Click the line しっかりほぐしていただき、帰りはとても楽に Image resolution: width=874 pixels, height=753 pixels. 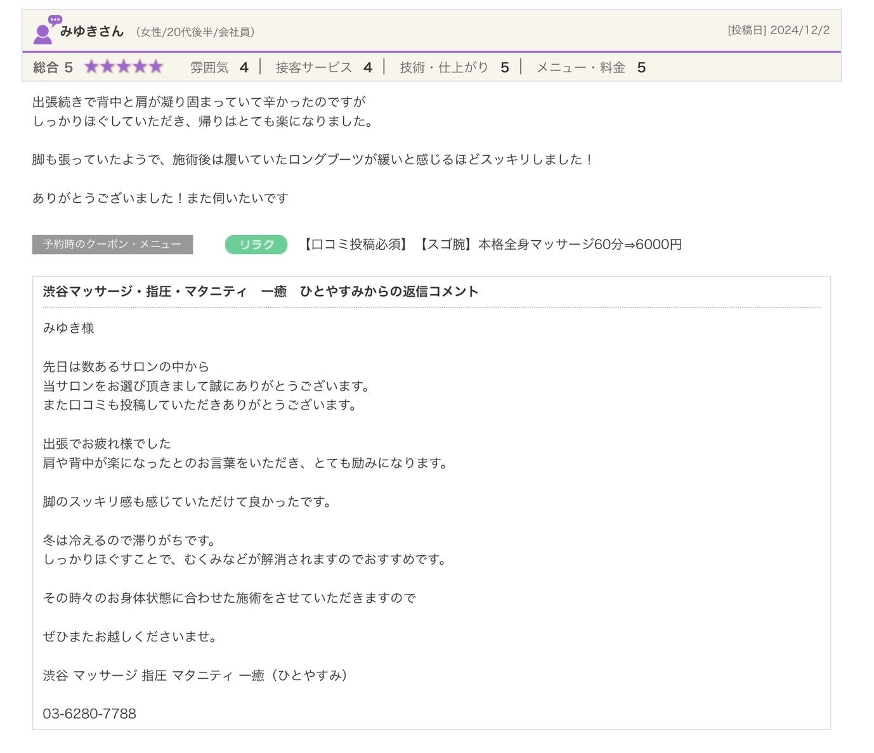[203, 121]
